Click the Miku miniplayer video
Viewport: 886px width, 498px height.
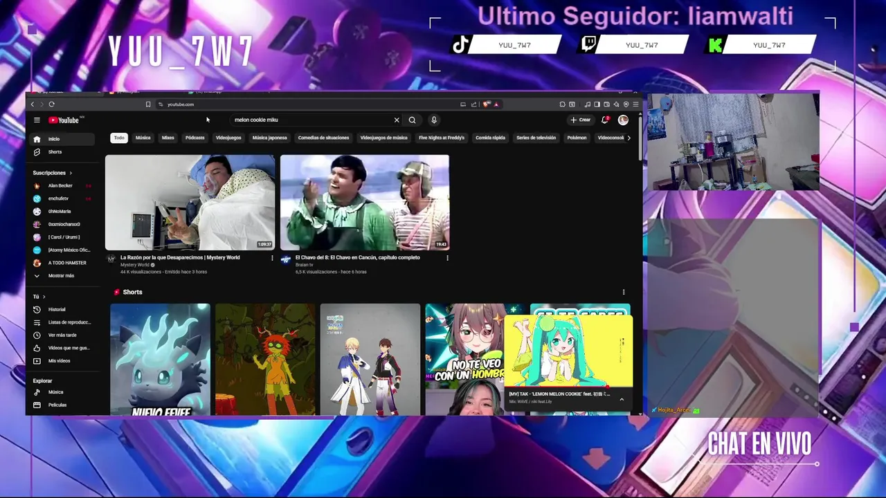click(568, 351)
